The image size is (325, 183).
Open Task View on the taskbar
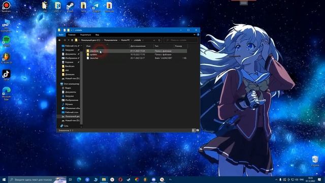tap(70, 179)
